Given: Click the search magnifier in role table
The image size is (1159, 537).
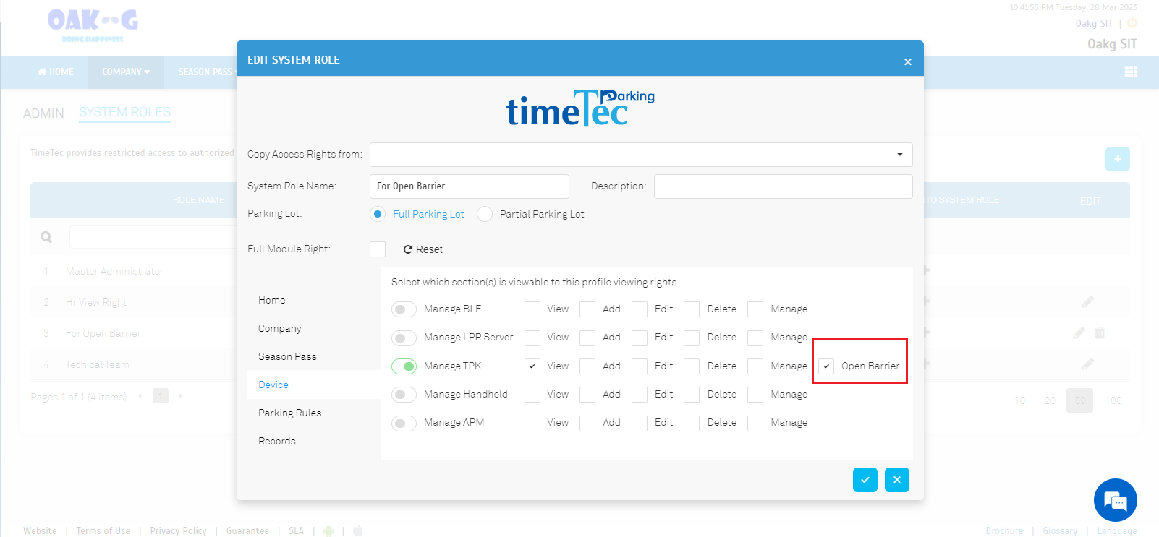Looking at the screenshot, I should click(x=46, y=237).
